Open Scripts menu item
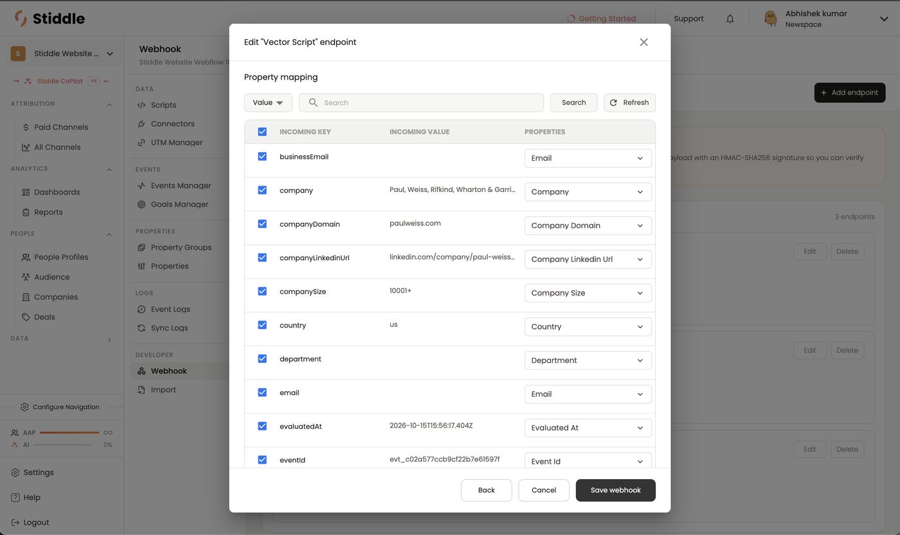This screenshot has height=535, width=900. point(163,105)
